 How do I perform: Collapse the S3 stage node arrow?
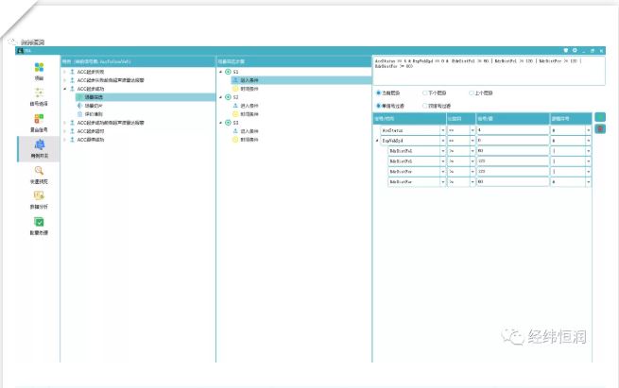tap(221, 123)
